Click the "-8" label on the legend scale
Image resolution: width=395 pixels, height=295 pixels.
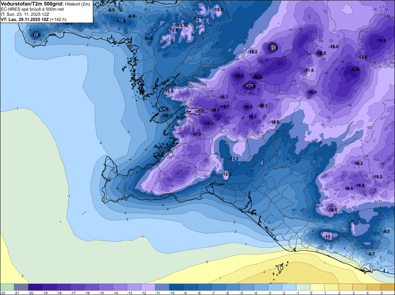(x=199, y=293)
